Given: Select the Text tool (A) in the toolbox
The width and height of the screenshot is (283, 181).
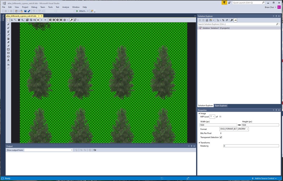Looking at the screenshot, I should click(x=8, y=60).
